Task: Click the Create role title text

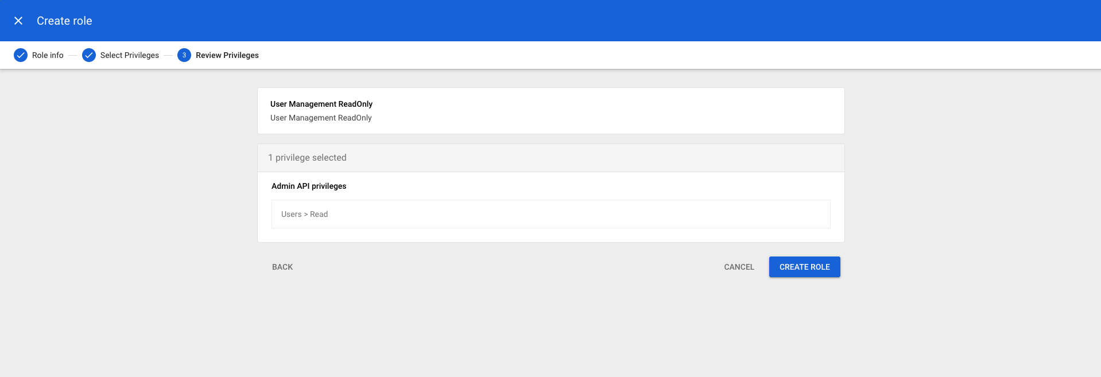Action: [64, 21]
